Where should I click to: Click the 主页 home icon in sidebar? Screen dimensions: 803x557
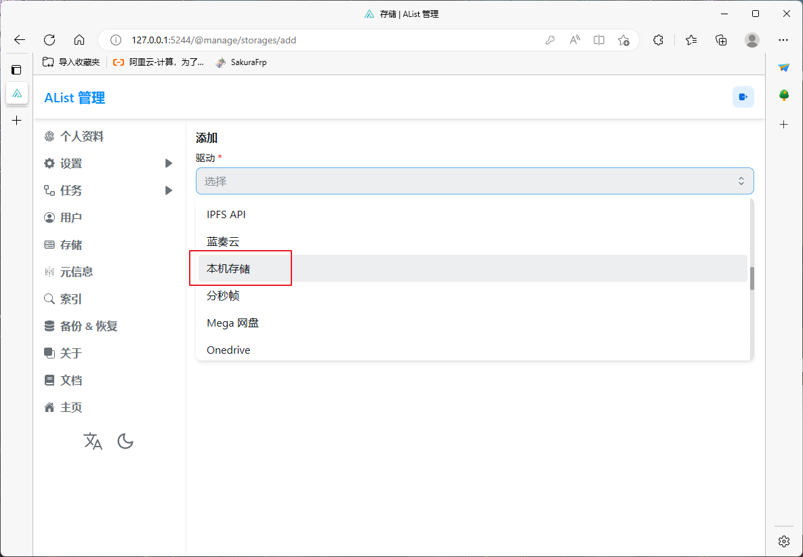(x=49, y=407)
